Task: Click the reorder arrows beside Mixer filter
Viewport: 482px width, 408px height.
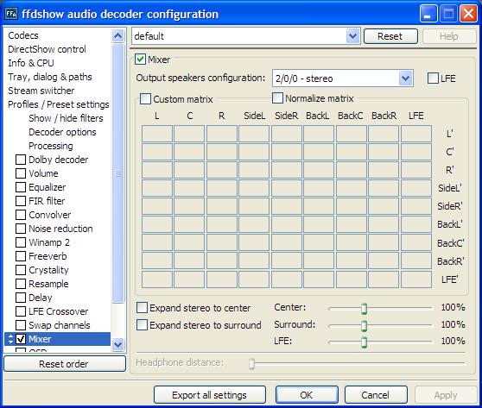Action: coord(10,339)
